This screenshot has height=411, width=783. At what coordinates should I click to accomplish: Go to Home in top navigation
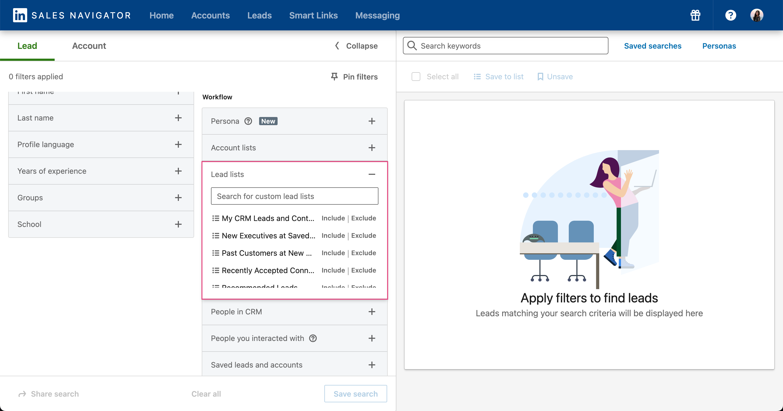point(161,15)
